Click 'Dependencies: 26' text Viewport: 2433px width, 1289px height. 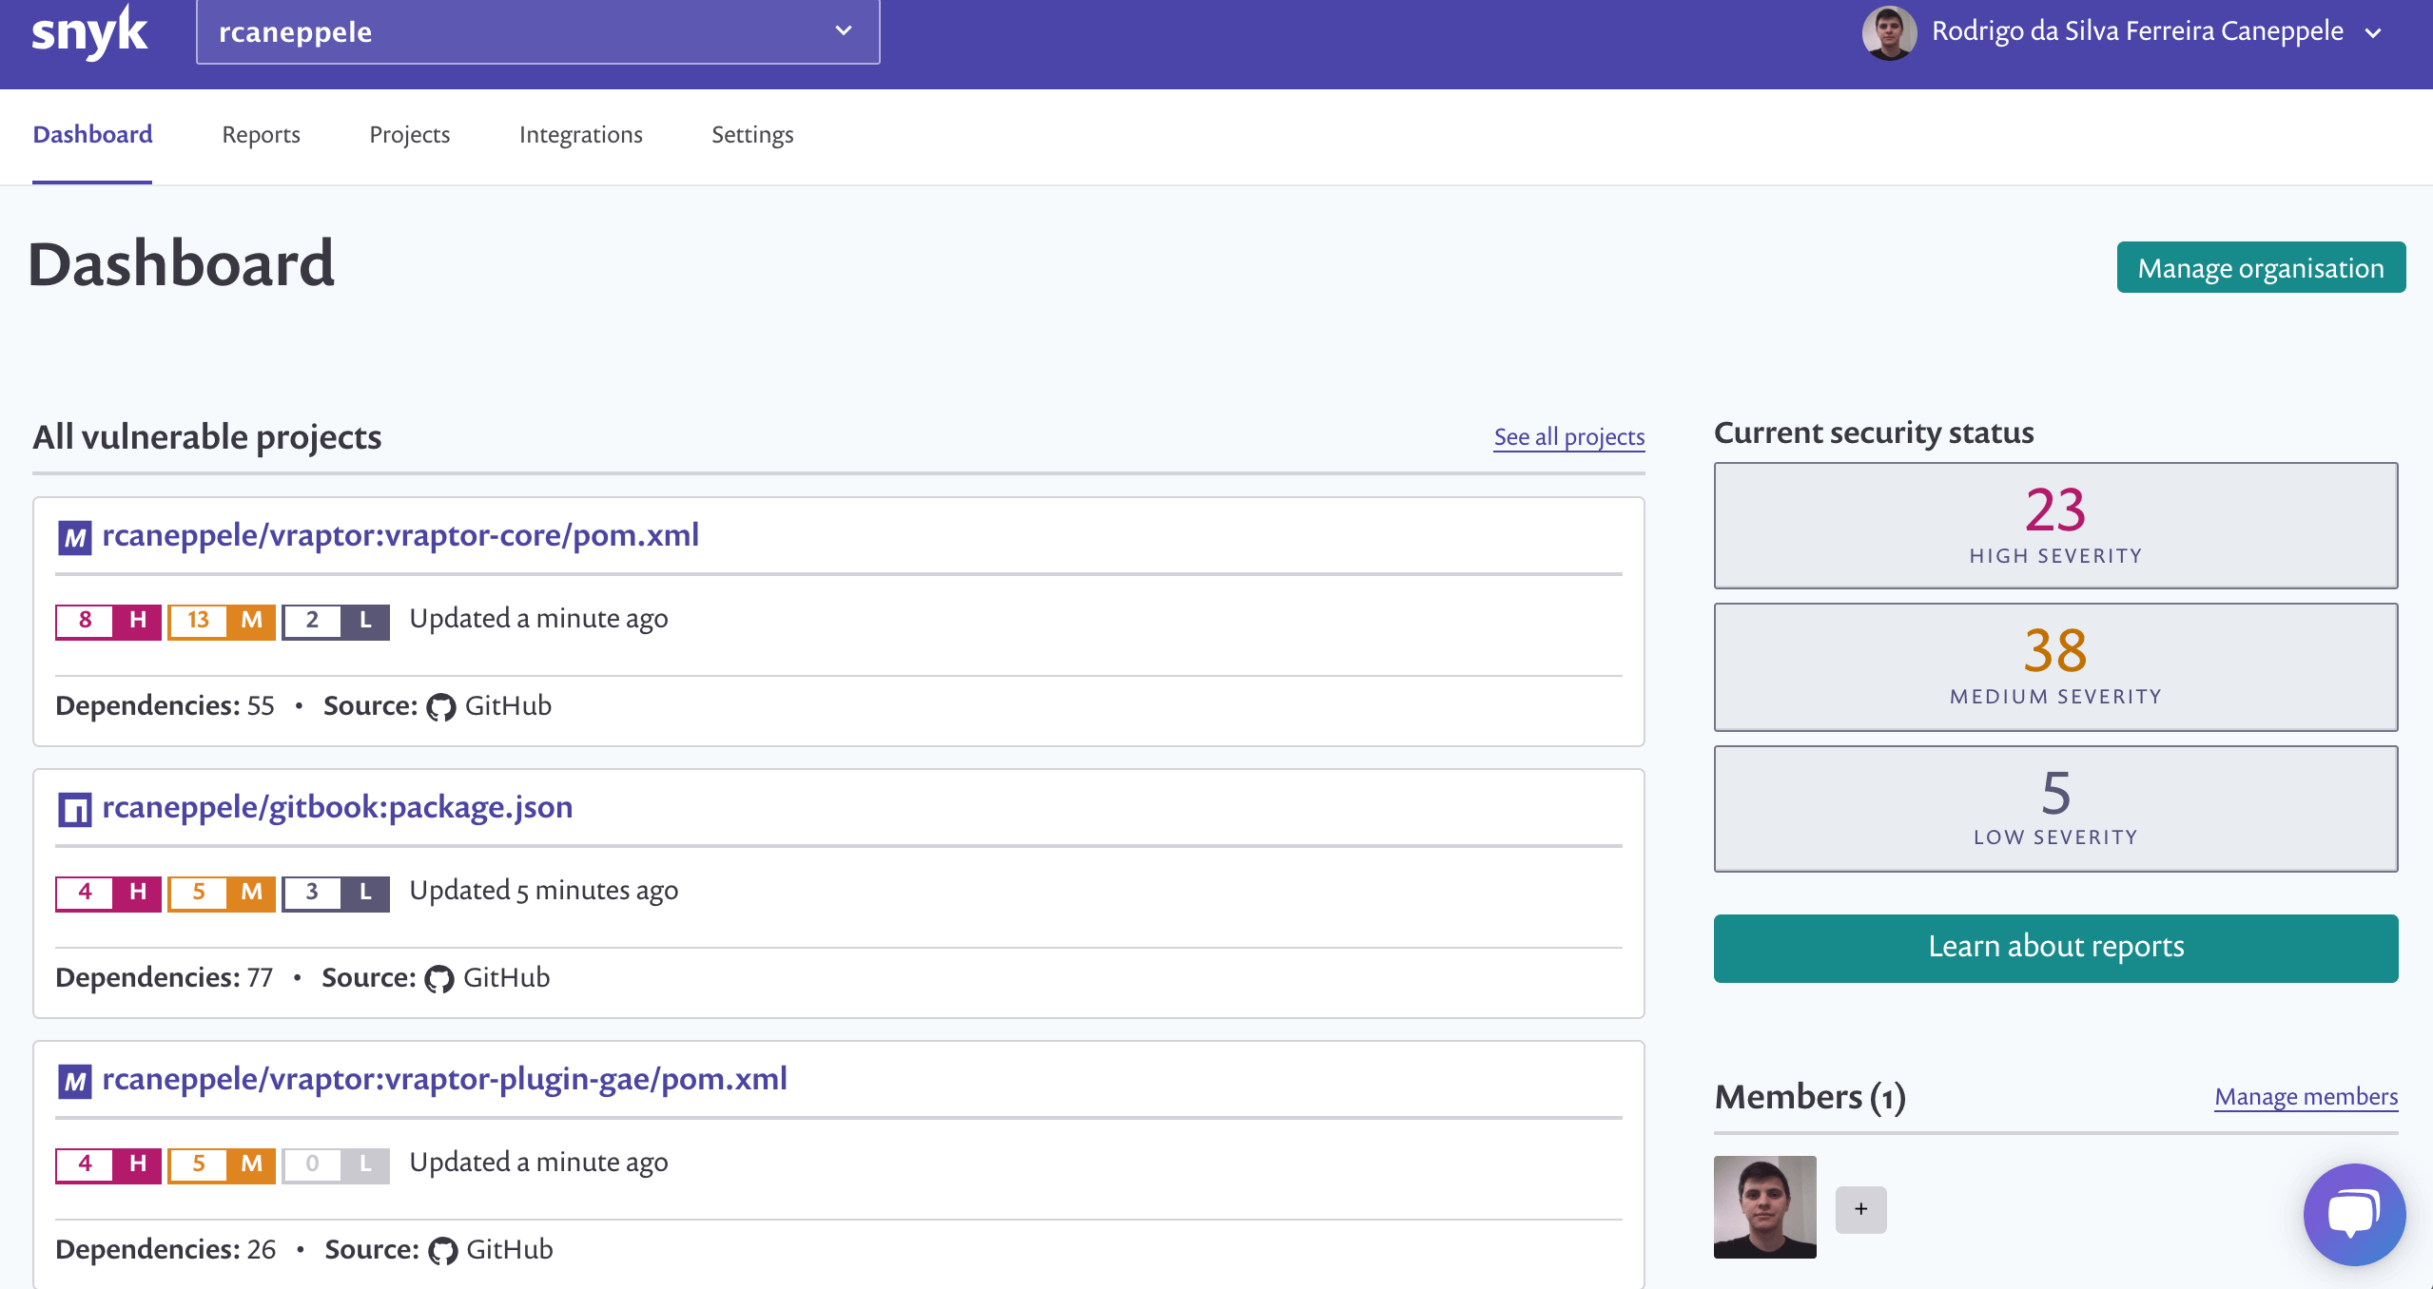click(165, 1249)
